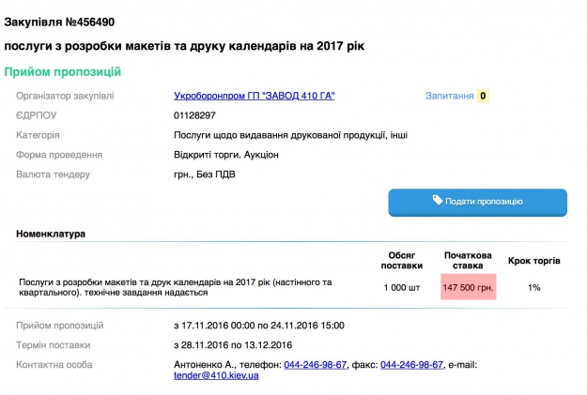Click the "Номенклатура" section heading
This screenshot has height=395, width=587.
pos(51,234)
